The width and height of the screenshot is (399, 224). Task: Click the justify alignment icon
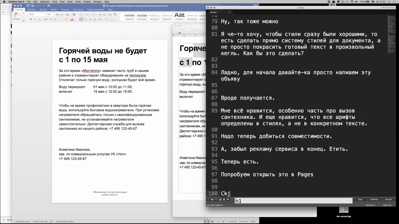[x=94, y=19]
